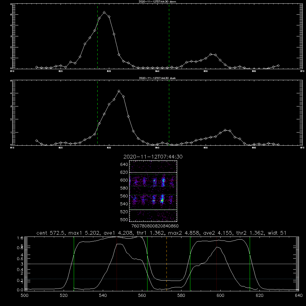The height and width of the screenshot is (306, 306).
Task: Click the cyan dotted threshold line in bottom plot
Action: (x=162, y=279)
